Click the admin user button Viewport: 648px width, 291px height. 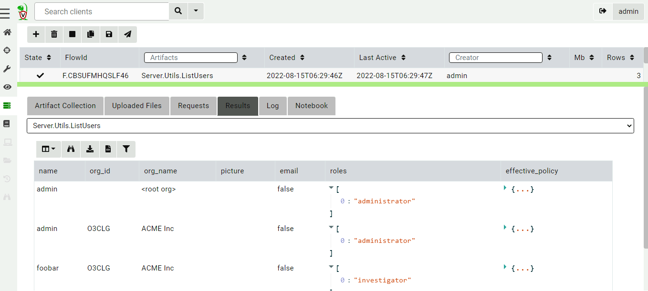coord(628,11)
